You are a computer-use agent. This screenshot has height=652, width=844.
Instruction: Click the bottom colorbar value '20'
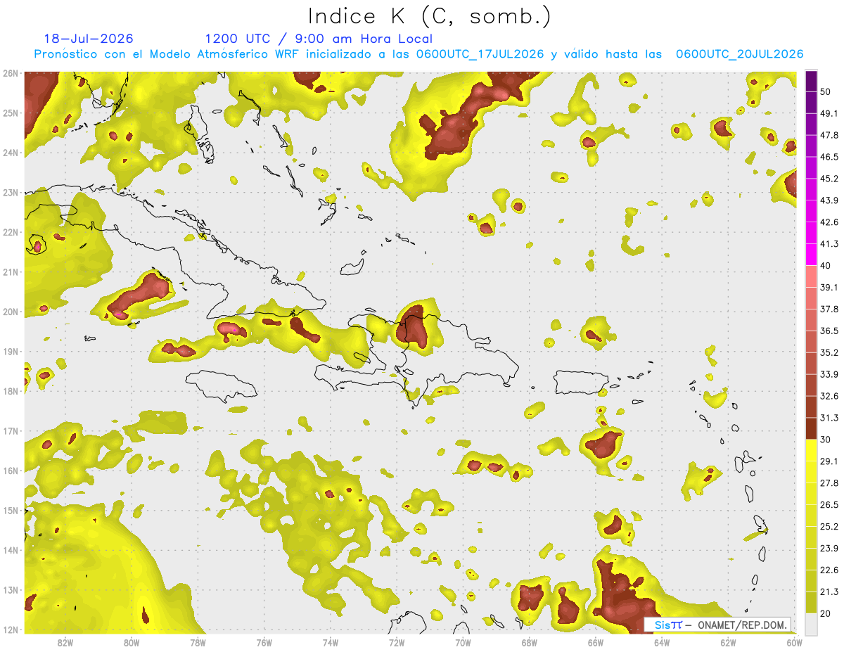click(x=826, y=613)
